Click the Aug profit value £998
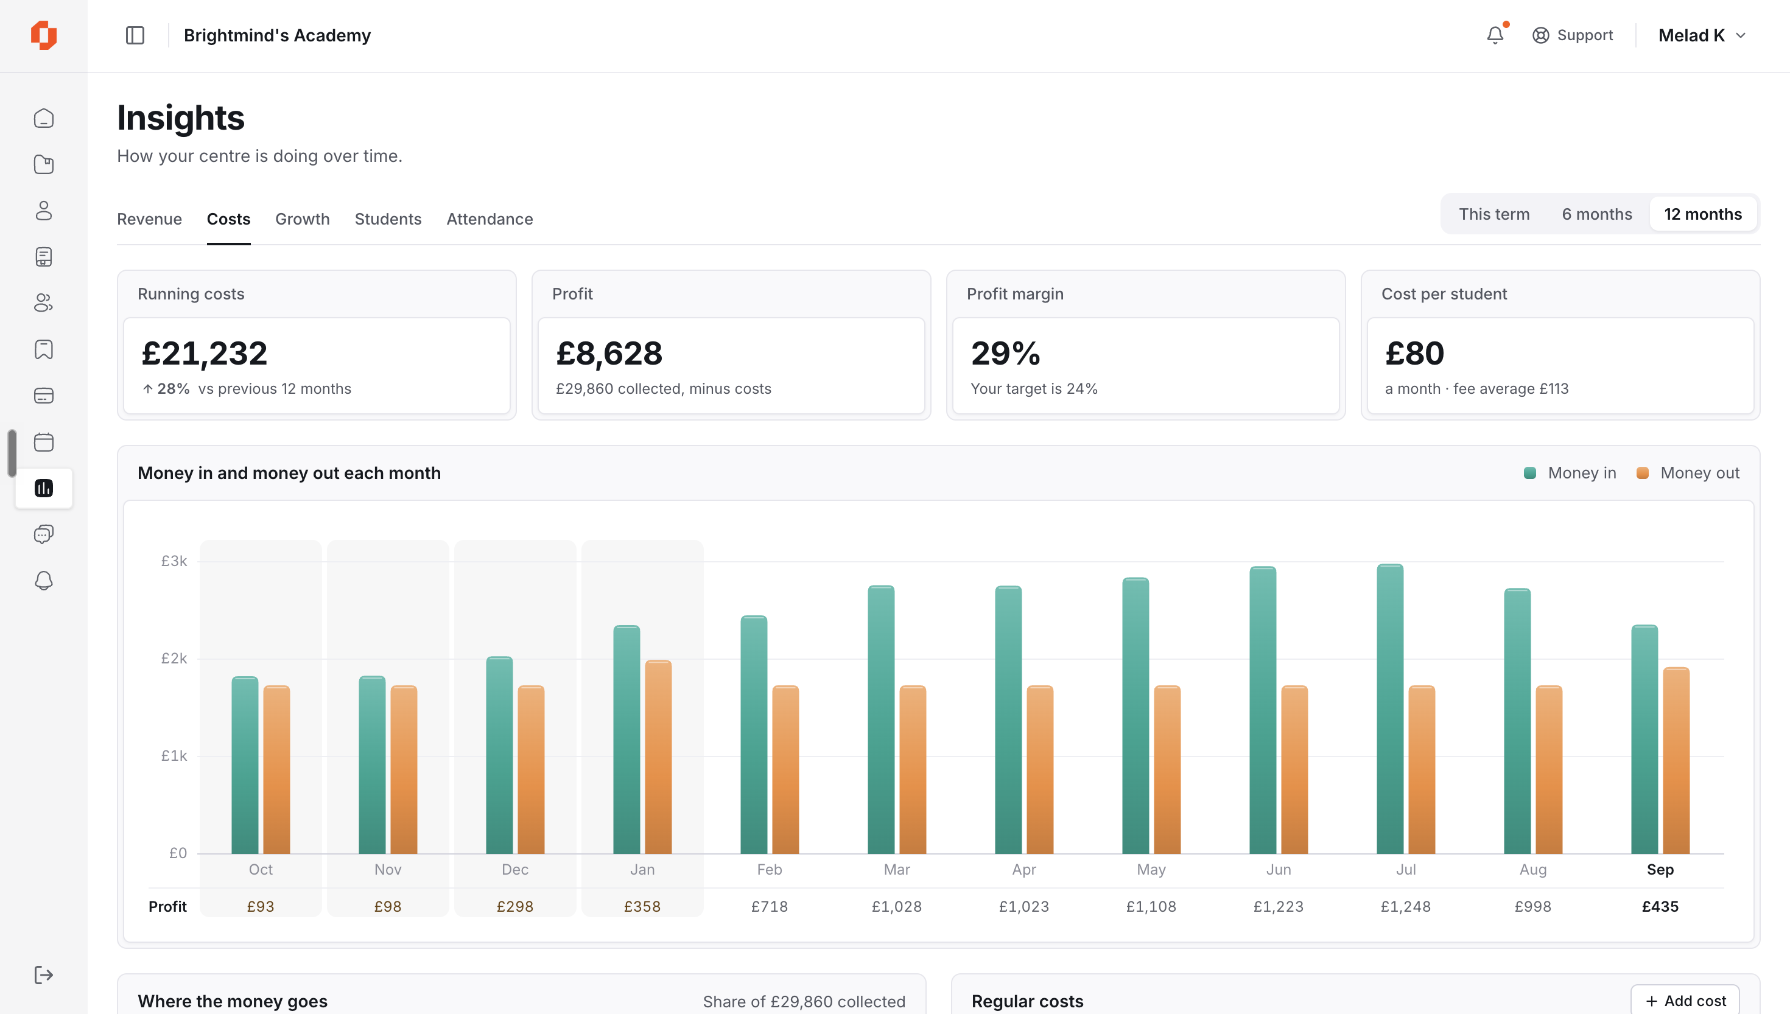The width and height of the screenshot is (1790, 1014). pyautogui.click(x=1533, y=907)
